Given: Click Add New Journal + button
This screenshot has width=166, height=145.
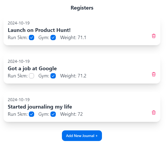Looking at the screenshot, I should pos(82,136).
